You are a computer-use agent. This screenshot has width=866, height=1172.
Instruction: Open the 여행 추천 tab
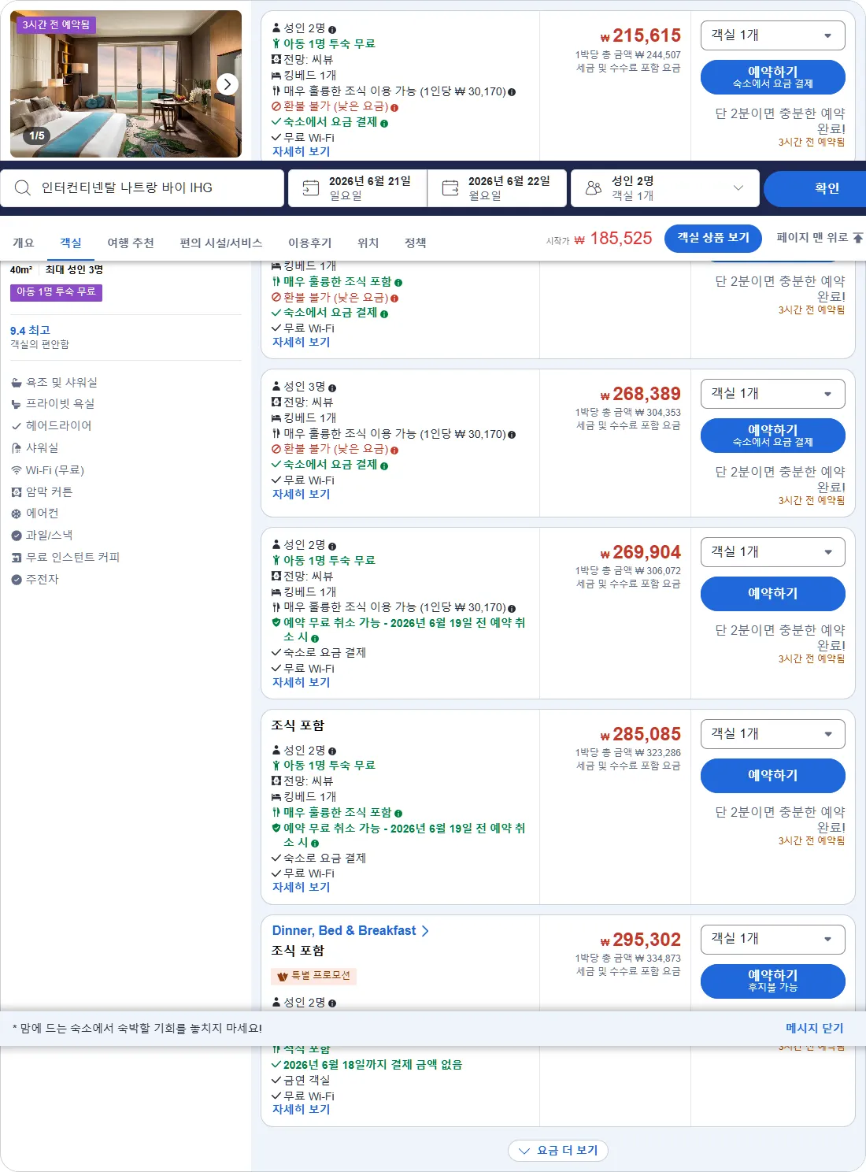pos(131,243)
